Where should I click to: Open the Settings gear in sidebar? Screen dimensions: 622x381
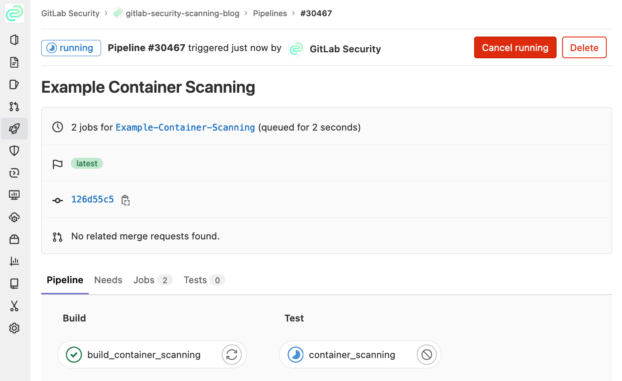point(14,328)
